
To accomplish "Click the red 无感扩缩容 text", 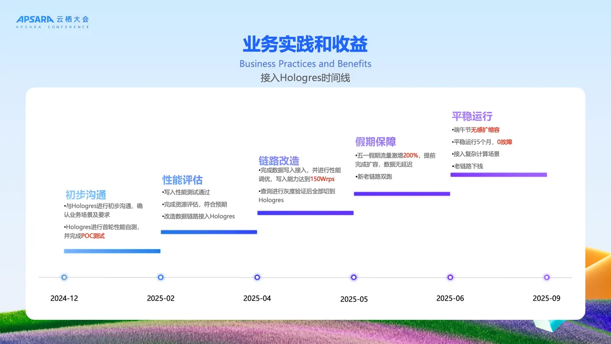I will [x=485, y=130].
